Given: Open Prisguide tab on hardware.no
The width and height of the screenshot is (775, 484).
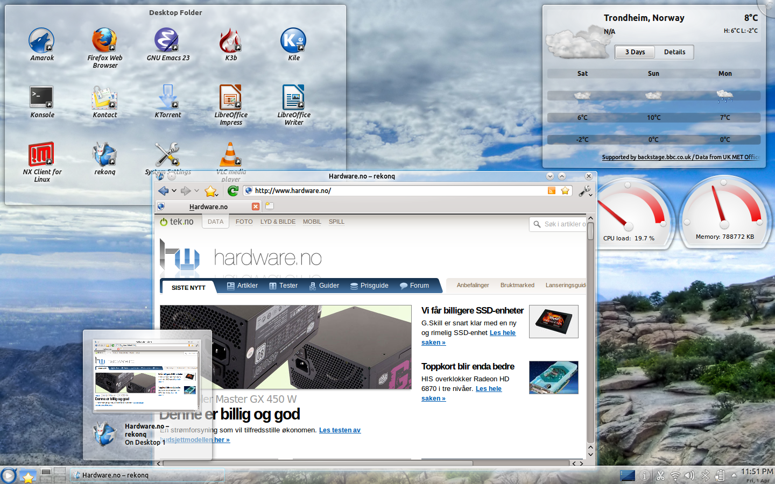Looking at the screenshot, I should 369,286.
